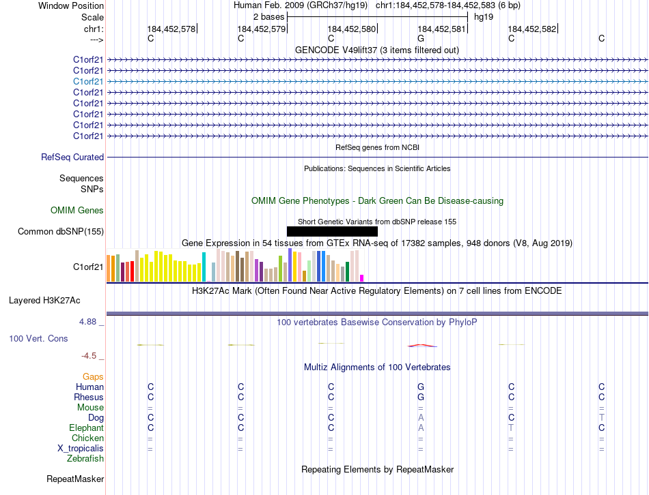649x495 pixels.
Task: Click the magenta bar in GTEx chart
Action: coord(362,278)
